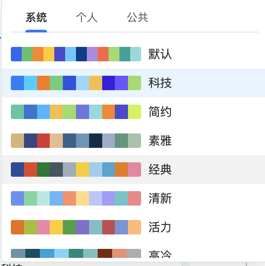Choose the 经典 theme label
This screenshot has height=266, width=265.
[x=160, y=170]
